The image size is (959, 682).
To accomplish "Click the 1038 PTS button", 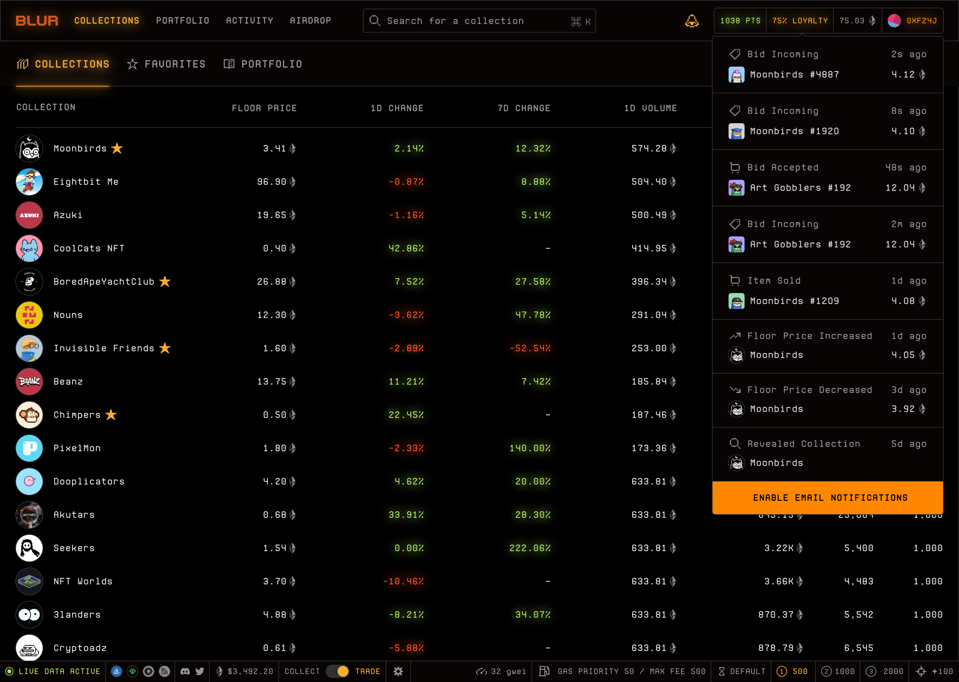I will point(740,21).
